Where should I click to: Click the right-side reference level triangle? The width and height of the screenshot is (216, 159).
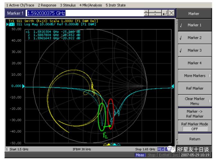pyautogui.click(x=173, y=86)
